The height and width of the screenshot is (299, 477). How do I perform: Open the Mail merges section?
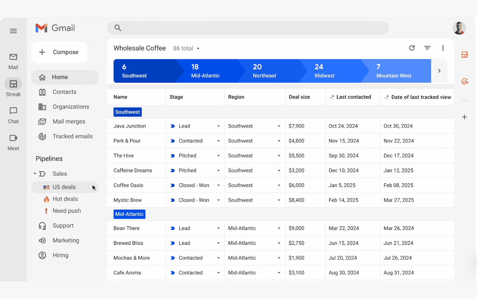point(69,121)
